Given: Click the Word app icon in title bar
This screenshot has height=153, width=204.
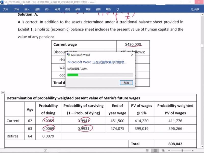Looking at the screenshot, I should [x=2, y=2].
